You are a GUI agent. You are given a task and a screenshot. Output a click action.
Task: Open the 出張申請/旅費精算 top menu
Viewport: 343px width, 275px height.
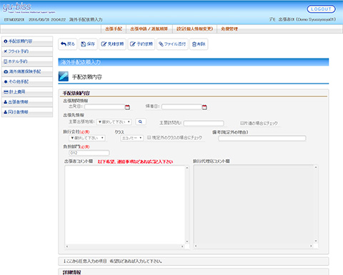149,29
